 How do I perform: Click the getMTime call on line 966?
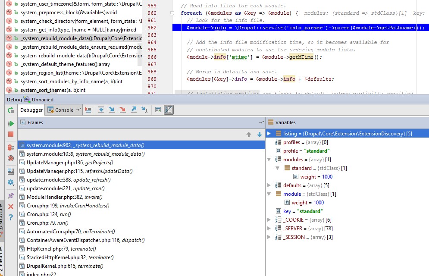(301, 57)
